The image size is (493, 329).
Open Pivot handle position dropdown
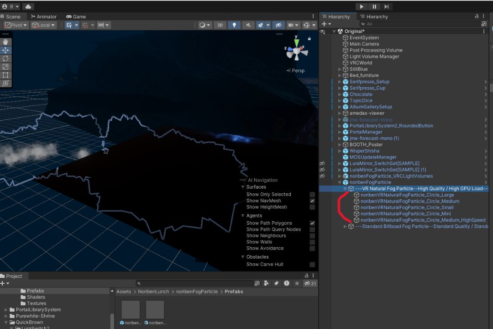click(16, 25)
